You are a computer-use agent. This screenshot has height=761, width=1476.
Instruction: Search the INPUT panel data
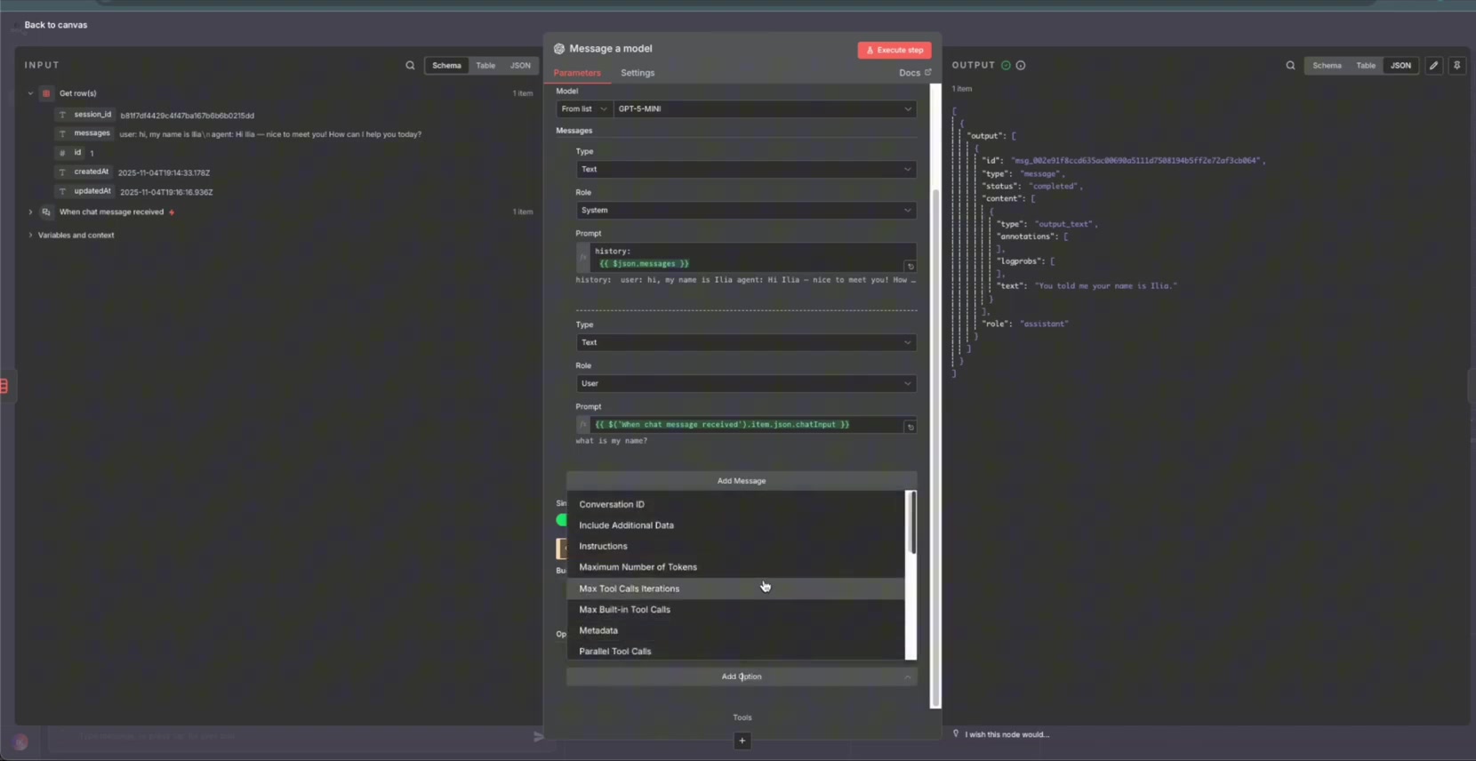[410, 66]
